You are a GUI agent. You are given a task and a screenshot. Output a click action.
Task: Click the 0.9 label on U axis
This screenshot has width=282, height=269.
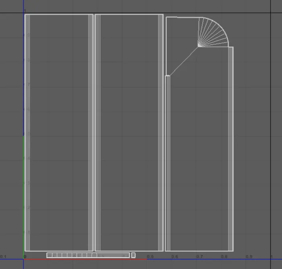249,257
